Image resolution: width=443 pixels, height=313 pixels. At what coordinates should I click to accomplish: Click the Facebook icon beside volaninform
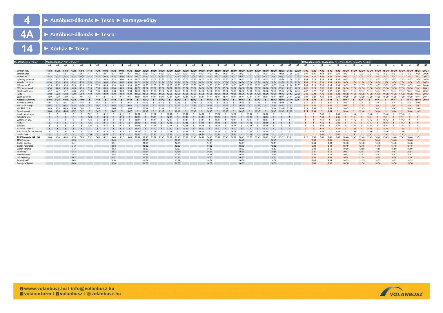click(21, 294)
